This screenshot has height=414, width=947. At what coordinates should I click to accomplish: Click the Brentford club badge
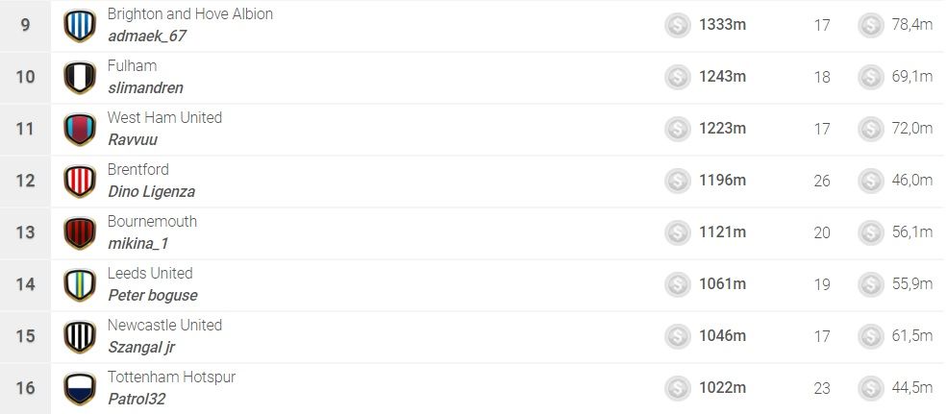tap(79, 182)
